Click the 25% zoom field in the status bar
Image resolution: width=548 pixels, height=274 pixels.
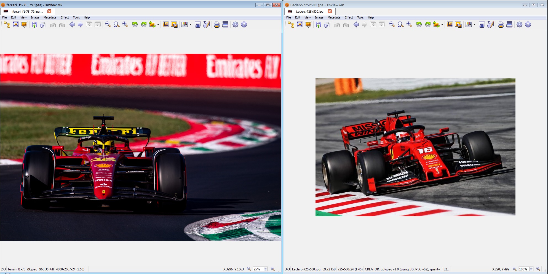257,269
